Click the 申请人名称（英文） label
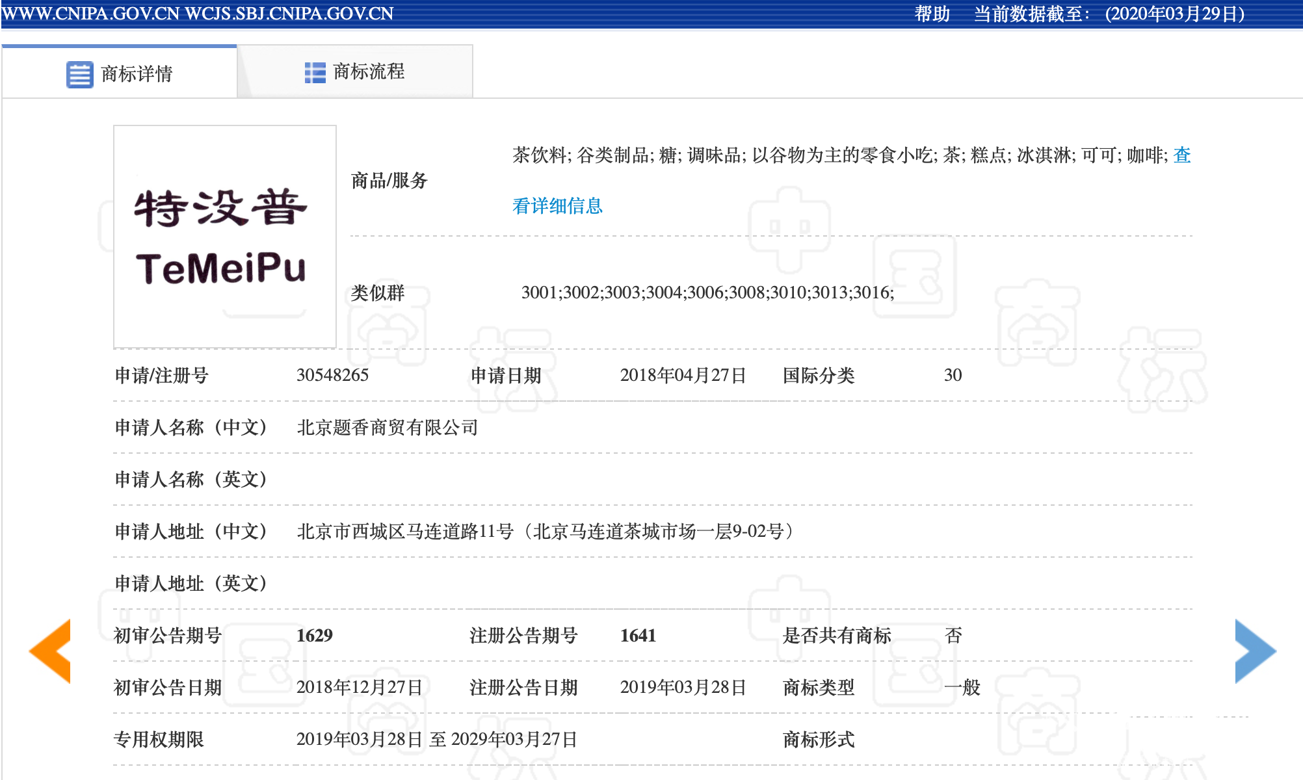Viewport: 1303px width, 780px height. tap(191, 479)
